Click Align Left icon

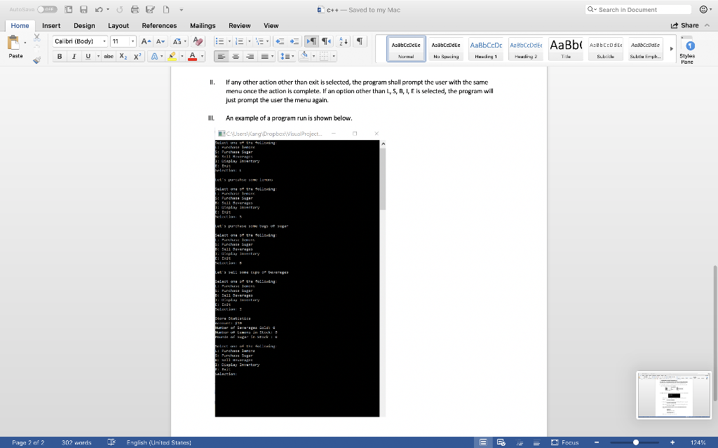(x=221, y=56)
